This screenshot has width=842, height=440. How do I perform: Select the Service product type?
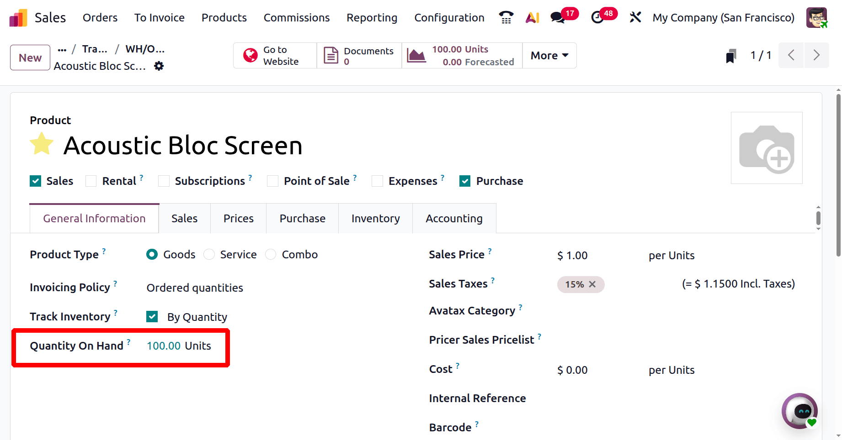209,255
